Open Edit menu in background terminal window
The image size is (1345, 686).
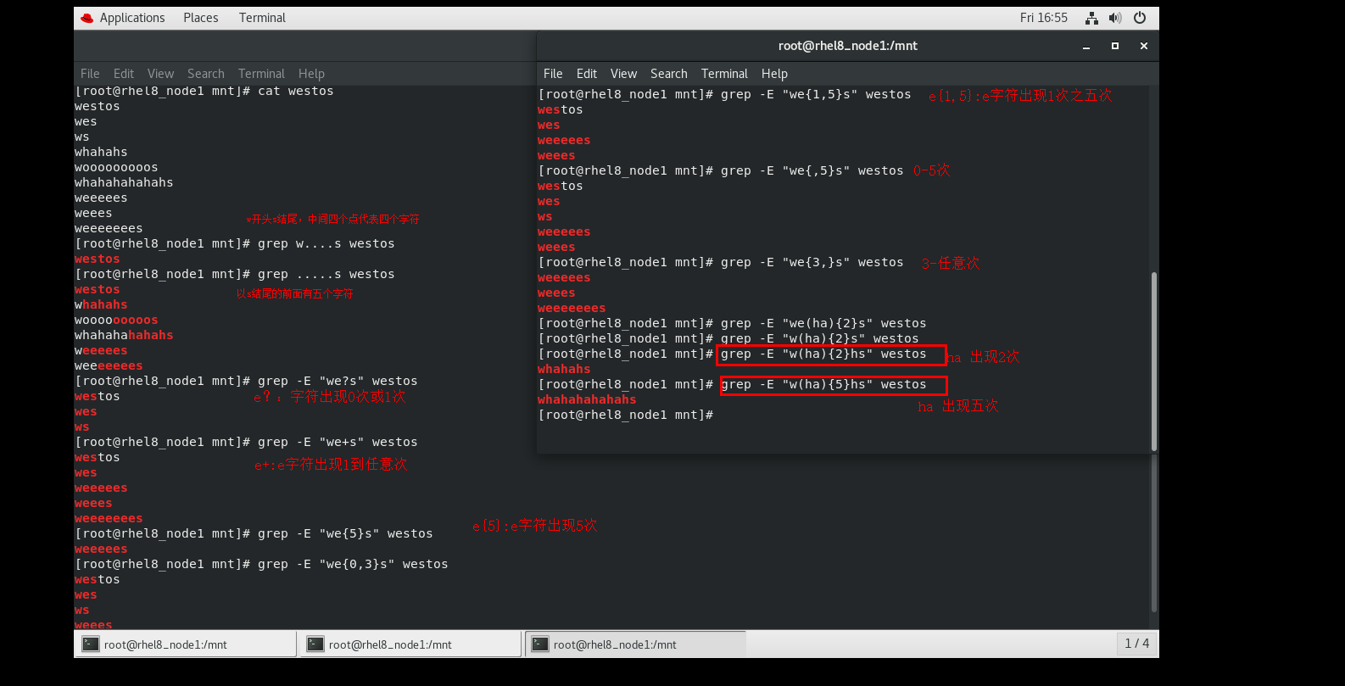[124, 74]
